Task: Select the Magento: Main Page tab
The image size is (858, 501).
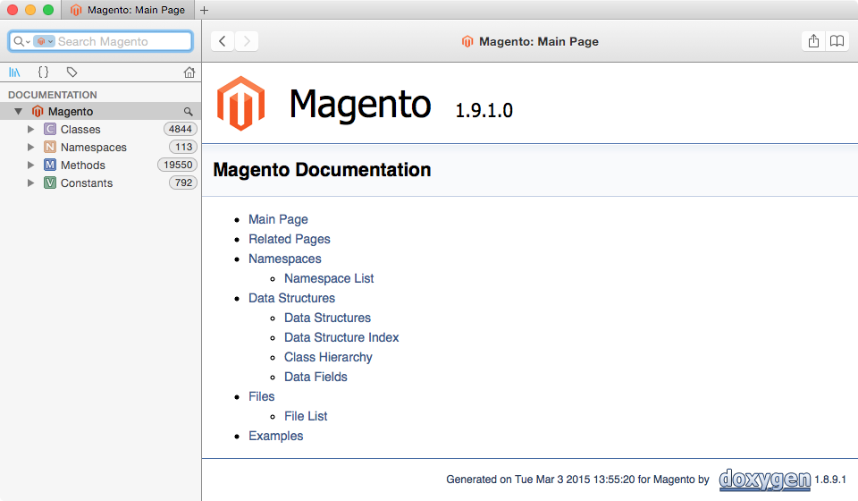Action: 128,10
